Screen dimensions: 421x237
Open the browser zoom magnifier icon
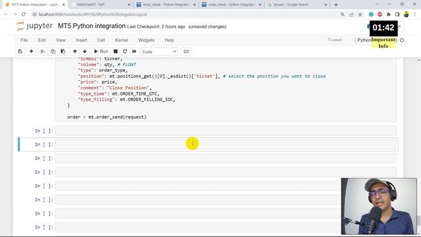(342, 14)
